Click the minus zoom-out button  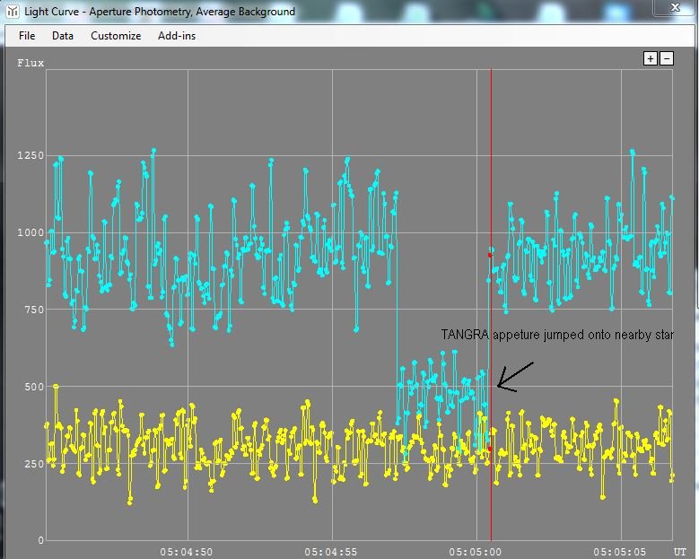[x=667, y=58]
